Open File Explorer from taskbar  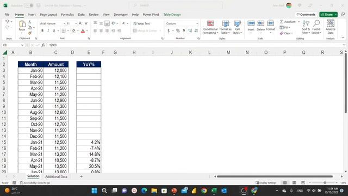coord(154,191)
